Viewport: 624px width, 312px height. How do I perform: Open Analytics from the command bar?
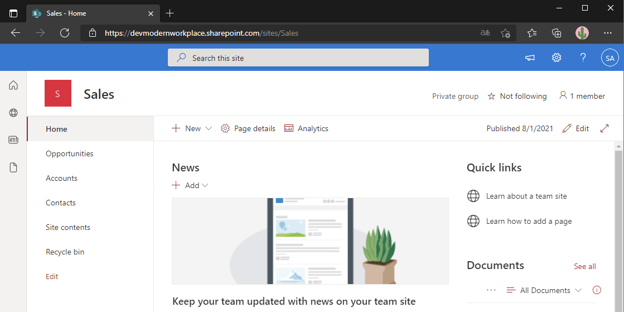click(306, 128)
